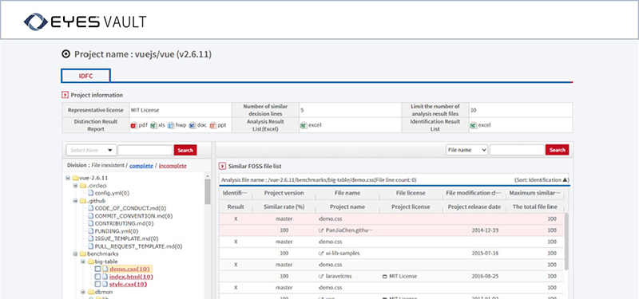Image resolution: width=639 pixels, height=299 pixels.
Task: Focus the FOSS file list search input
Action: click(x=517, y=150)
